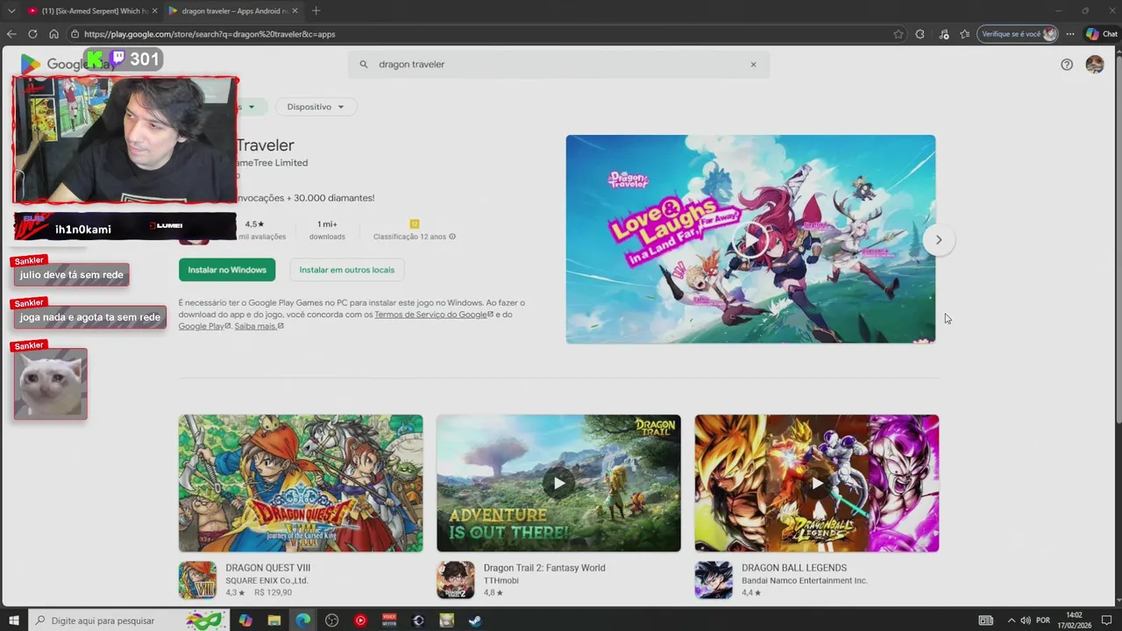Click the '1 mi+ downloads' stat
This screenshot has width=1122, height=631.
[327, 230]
